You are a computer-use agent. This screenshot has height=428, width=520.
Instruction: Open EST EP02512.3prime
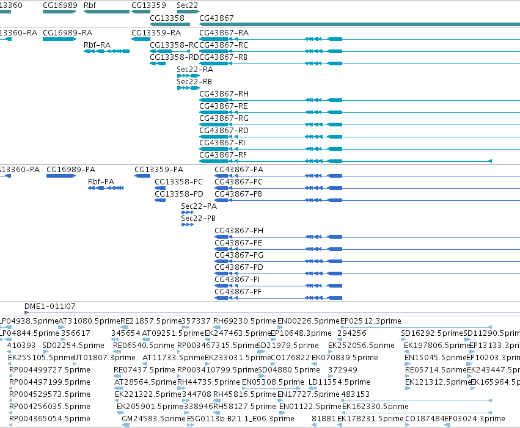pos(371,321)
